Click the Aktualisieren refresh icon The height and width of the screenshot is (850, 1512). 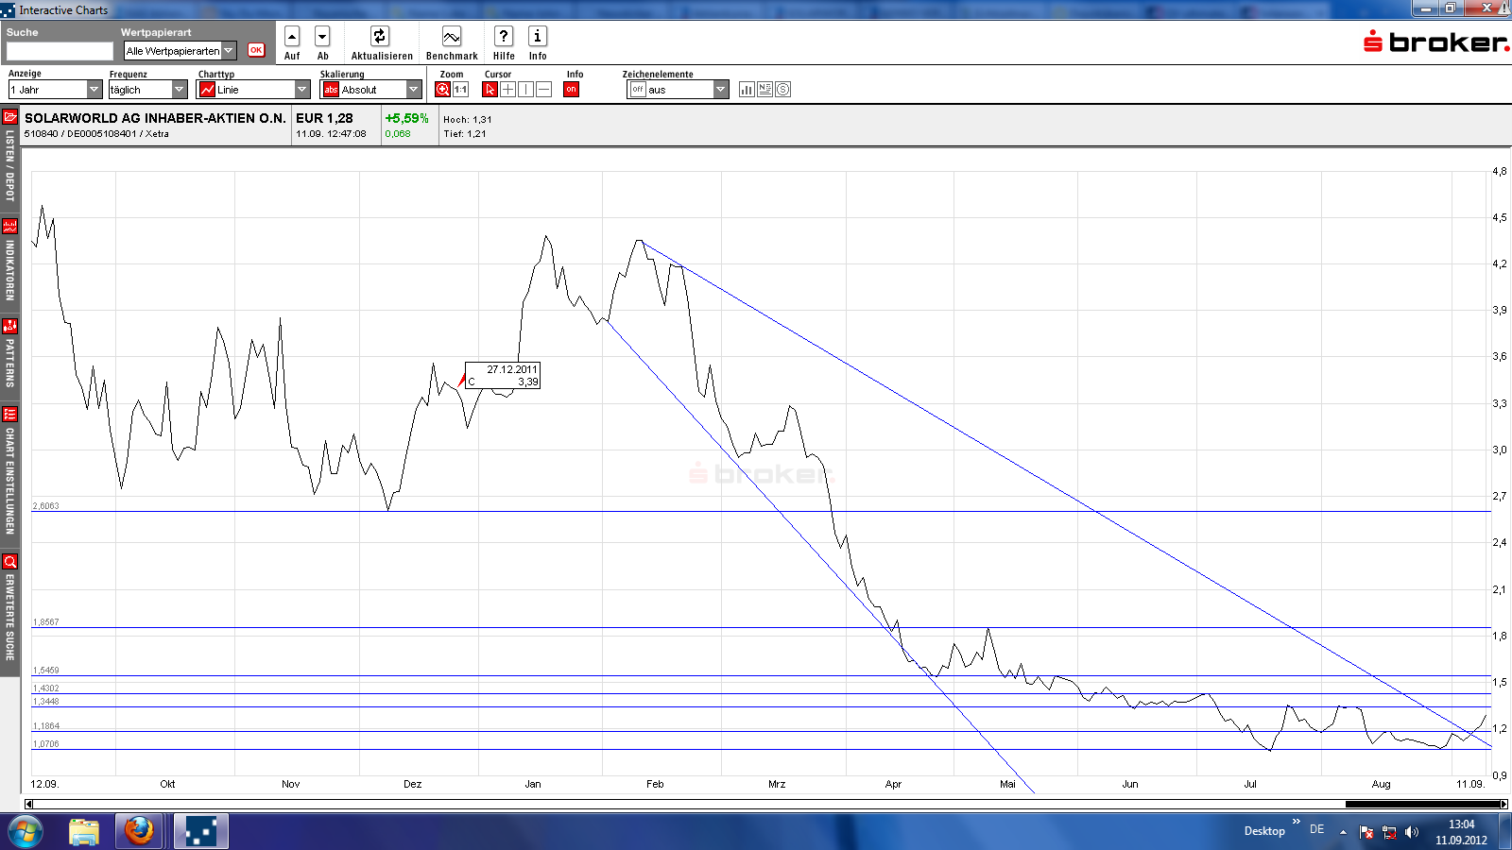coord(379,37)
